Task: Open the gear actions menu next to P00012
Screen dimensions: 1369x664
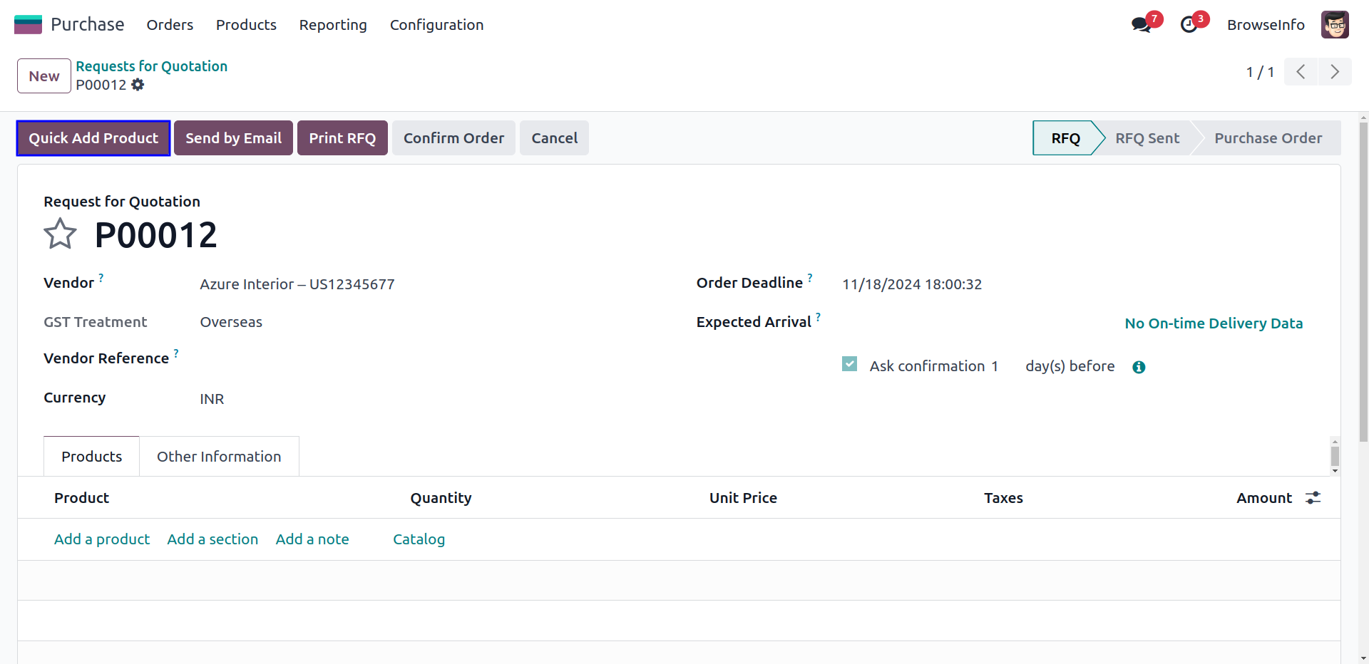Action: tap(138, 85)
